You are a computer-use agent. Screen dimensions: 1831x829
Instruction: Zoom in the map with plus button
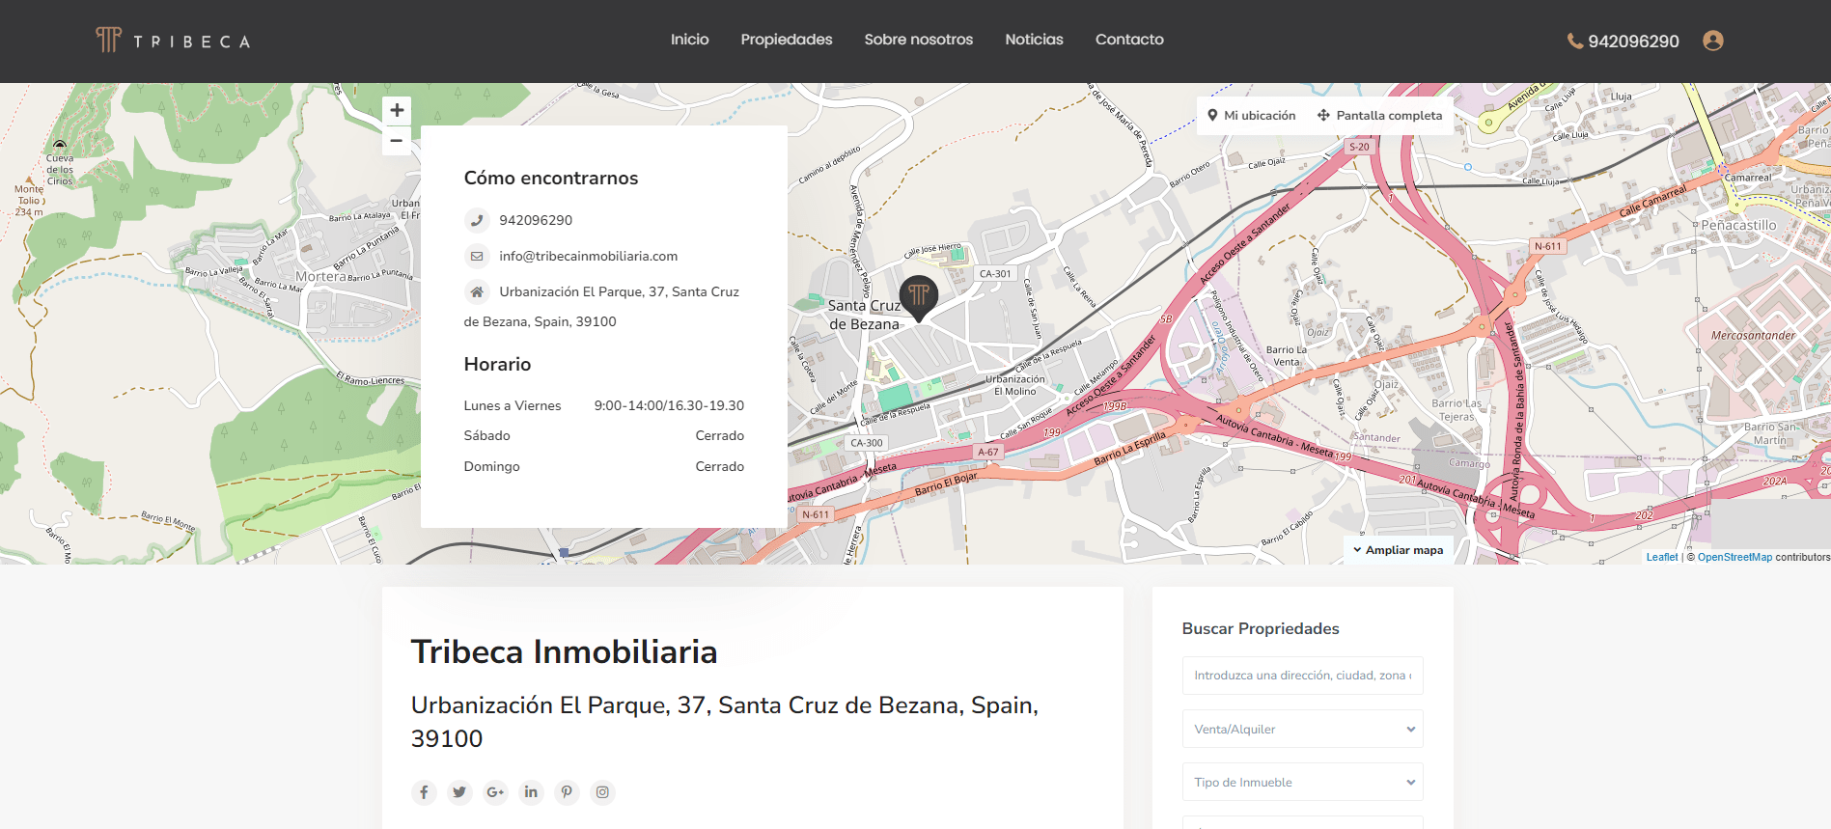point(397,110)
